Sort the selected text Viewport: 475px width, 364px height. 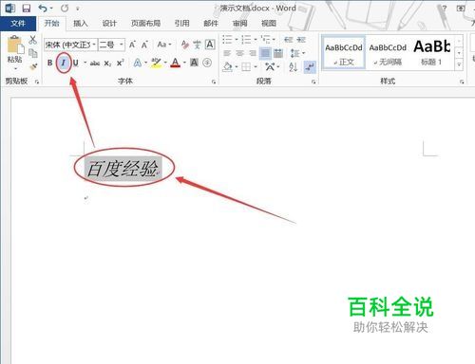293,66
